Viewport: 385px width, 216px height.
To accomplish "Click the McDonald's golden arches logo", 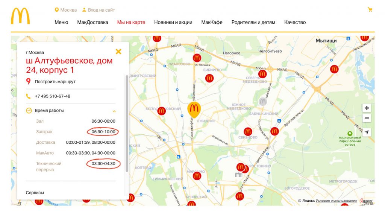I will point(20,16).
